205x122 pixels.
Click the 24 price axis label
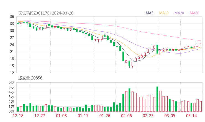click(12, 45)
